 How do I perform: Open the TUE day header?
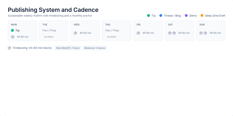click(45, 25)
